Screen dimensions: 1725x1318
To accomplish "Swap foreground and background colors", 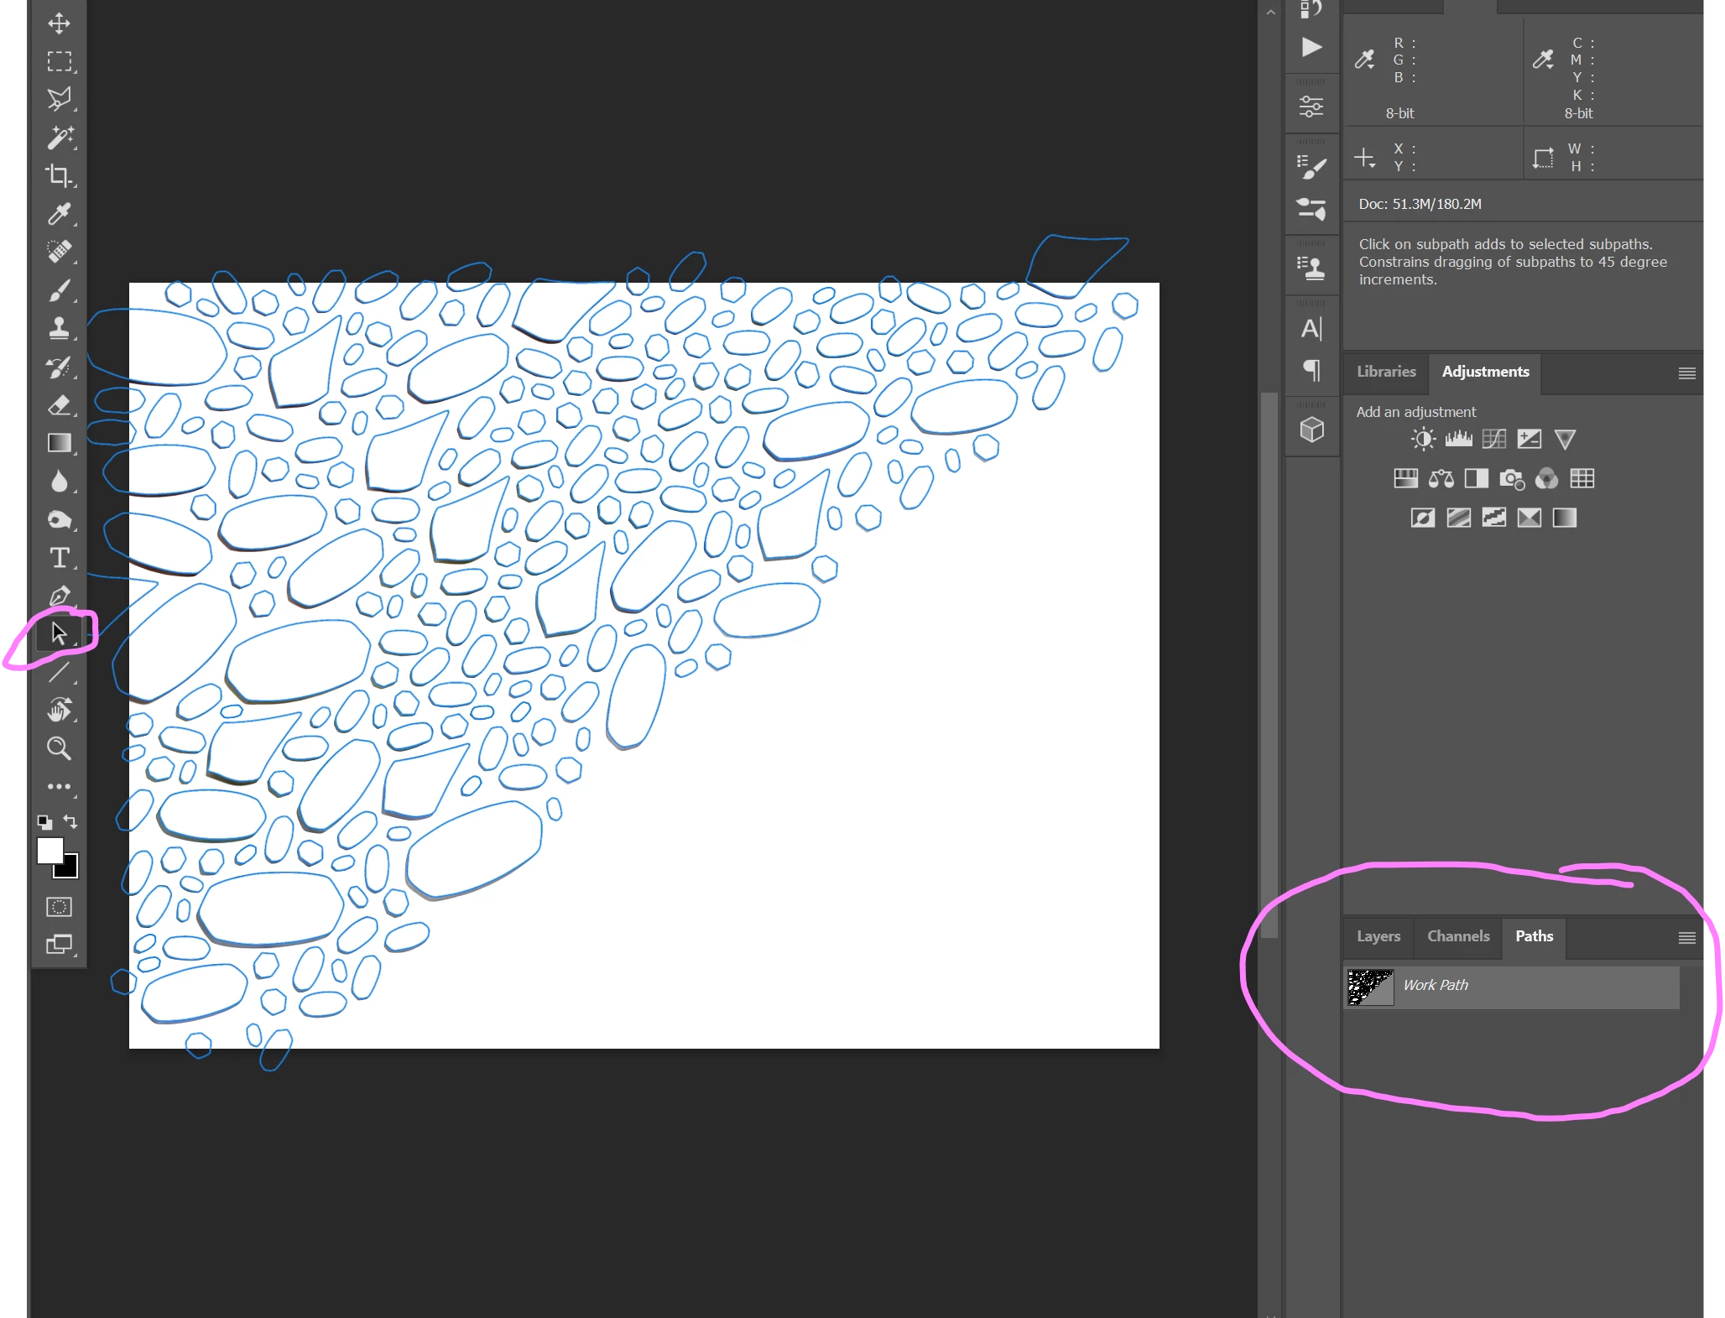I will [x=71, y=821].
